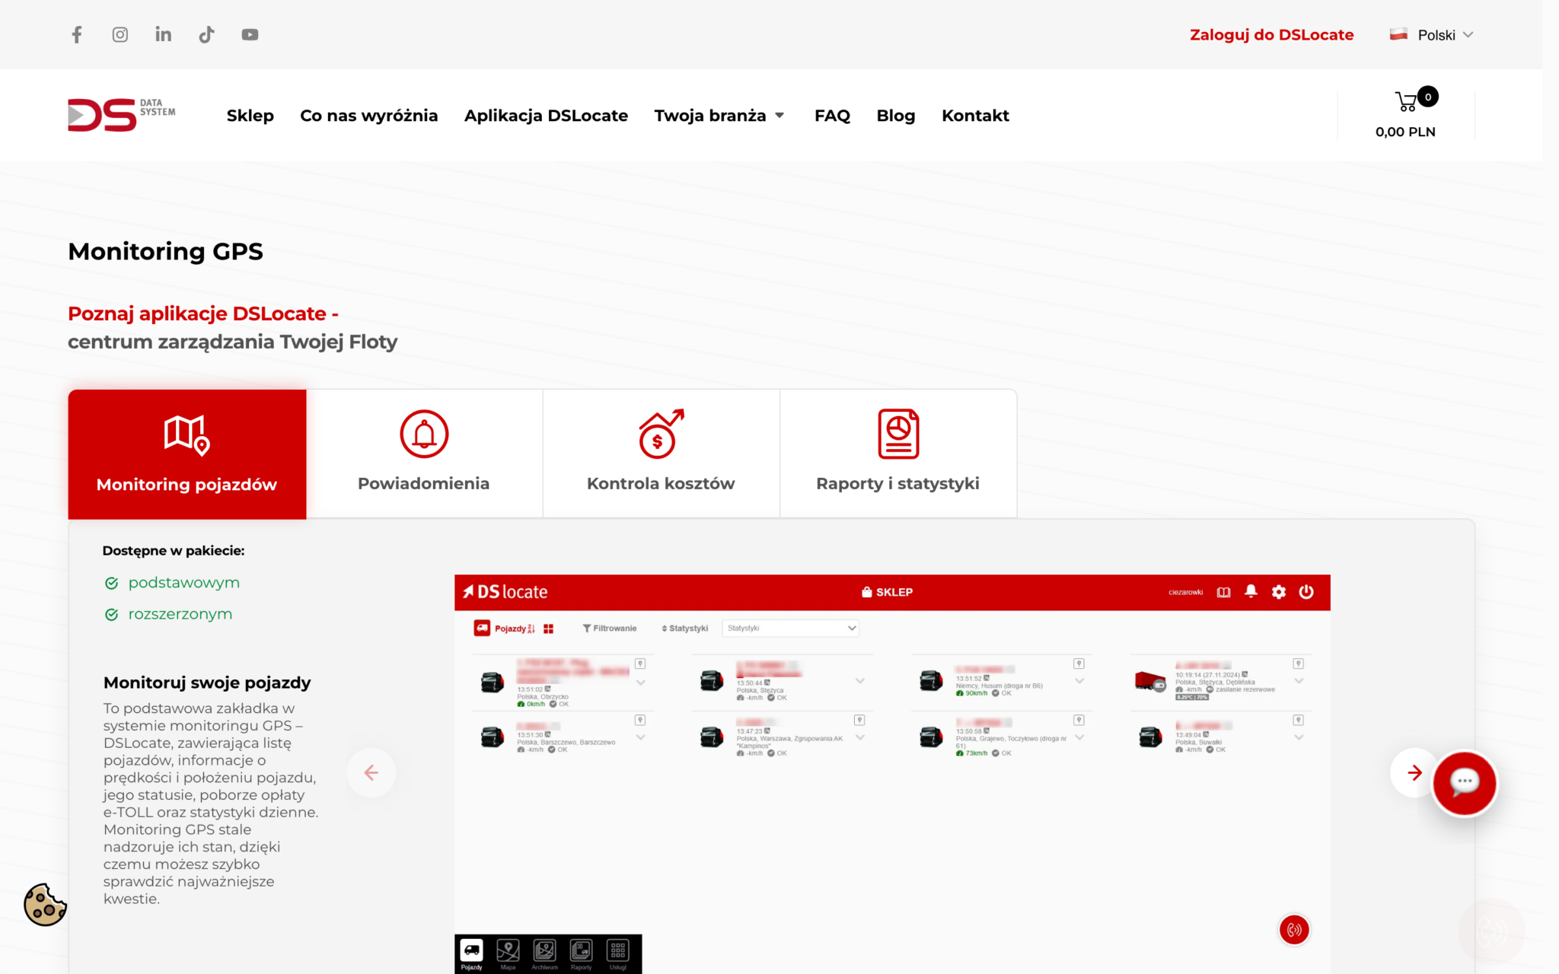This screenshot has height=974, width=1559.
Task: Click Zaloguj do DSLocate link
Action: coord(1272,35)
